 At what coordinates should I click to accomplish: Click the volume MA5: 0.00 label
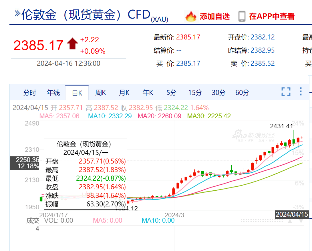pos(108,220)
